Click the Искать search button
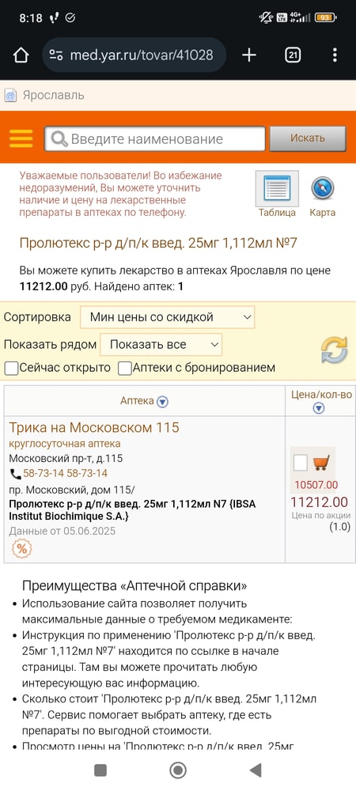The width and height of the screenshot is (356, 791). [308, 138]
